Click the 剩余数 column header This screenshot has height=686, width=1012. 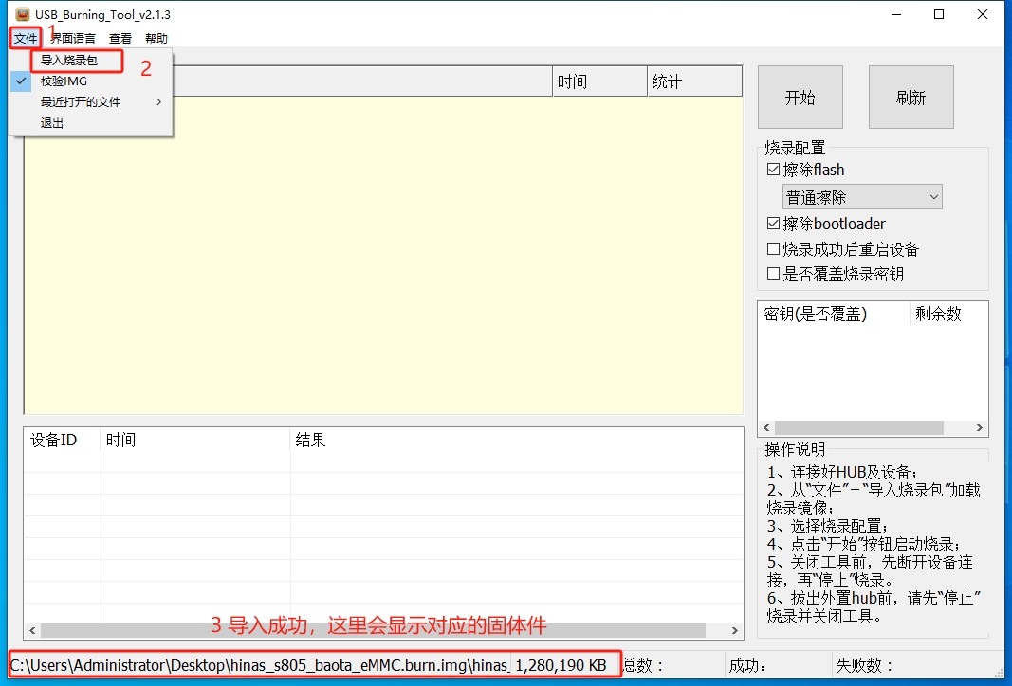click(948, 314)
